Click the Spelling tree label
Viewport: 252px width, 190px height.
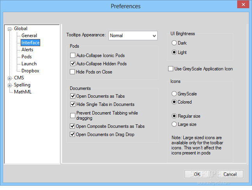(22, 85)
